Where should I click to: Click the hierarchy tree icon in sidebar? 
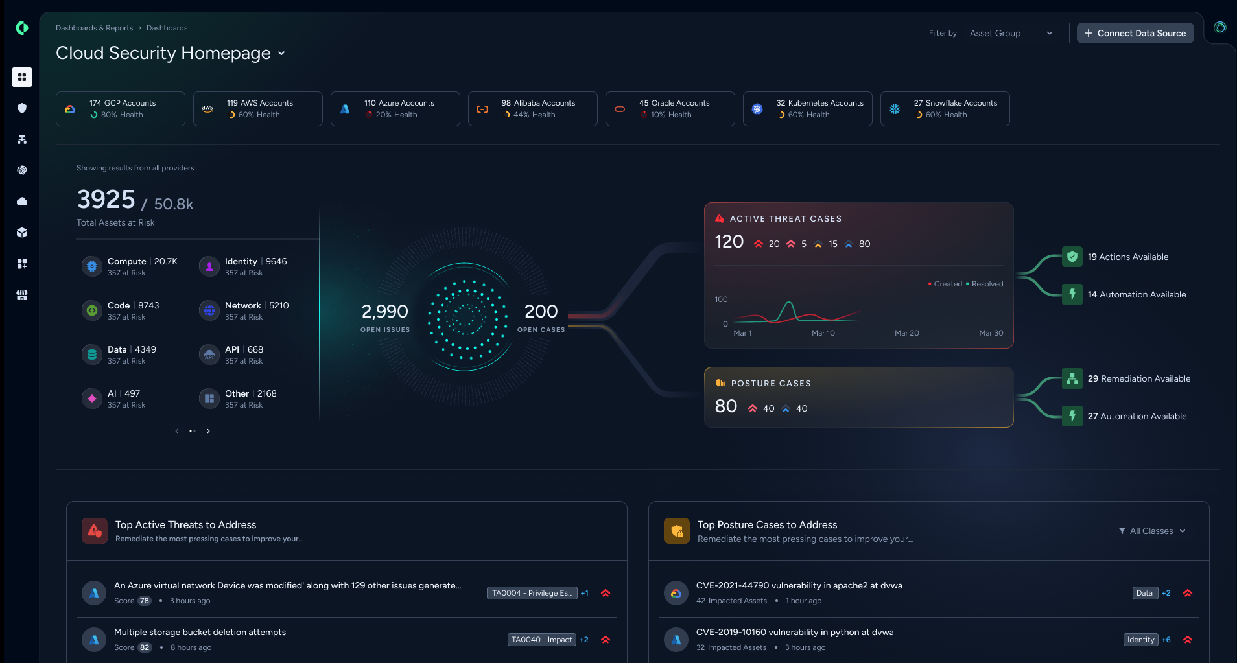(22, 139)
